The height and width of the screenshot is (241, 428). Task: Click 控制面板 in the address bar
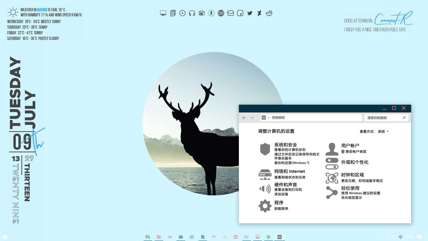click(278, 118)
